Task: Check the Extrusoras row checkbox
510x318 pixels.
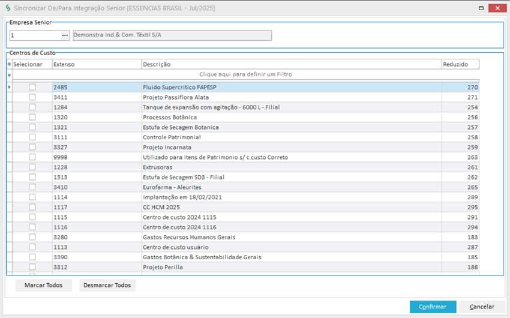Action: pos(32,167)
